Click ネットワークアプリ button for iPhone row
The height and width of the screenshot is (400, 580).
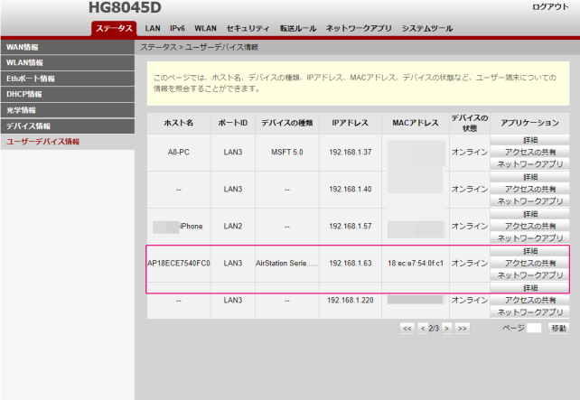[529, 238]
